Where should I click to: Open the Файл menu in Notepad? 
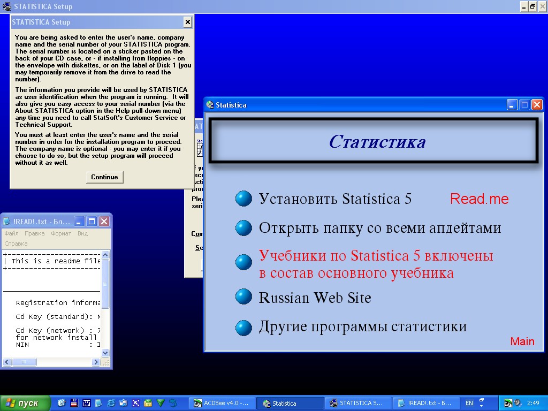tap(12, 233)
